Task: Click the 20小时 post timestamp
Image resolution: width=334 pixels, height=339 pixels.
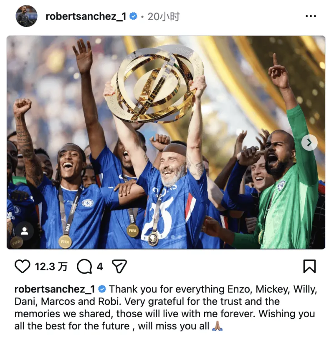Action: click(x=164, y=16)
